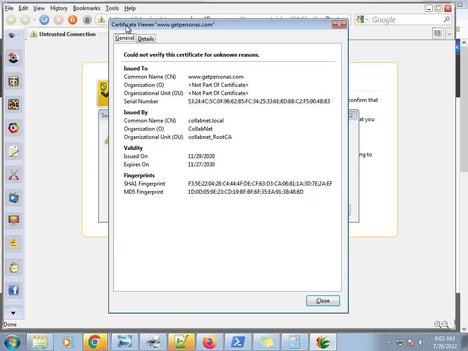This screenshot has width=468, height=351.
Task: Open the View menu
Action: pos(39,8)
